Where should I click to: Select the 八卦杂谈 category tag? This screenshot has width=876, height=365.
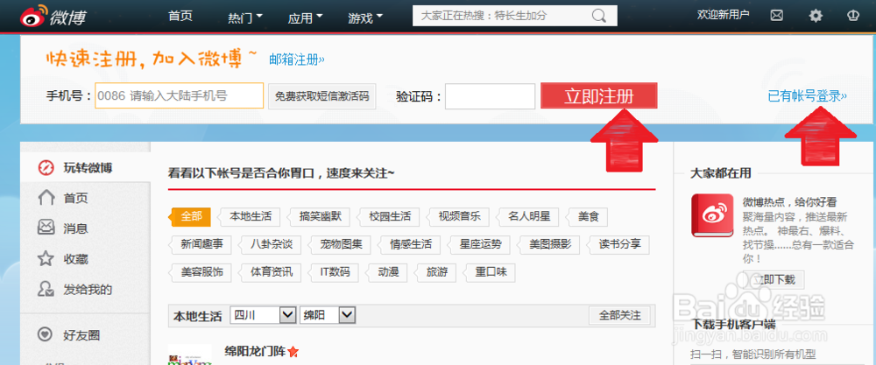pos(271,244)
